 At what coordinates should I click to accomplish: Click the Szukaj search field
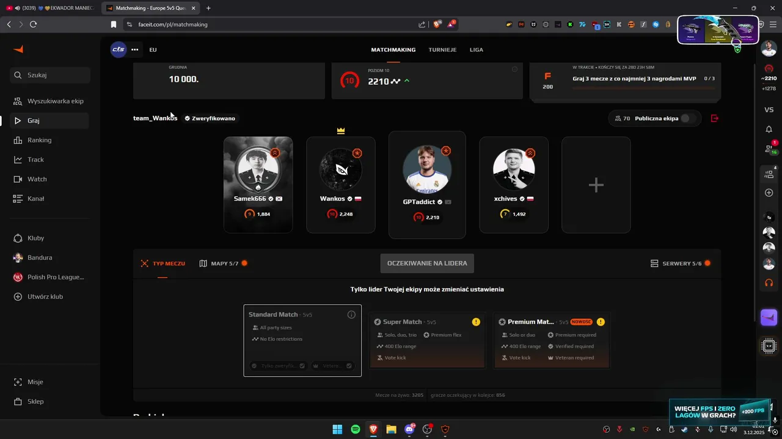click(x=51, y=75)
